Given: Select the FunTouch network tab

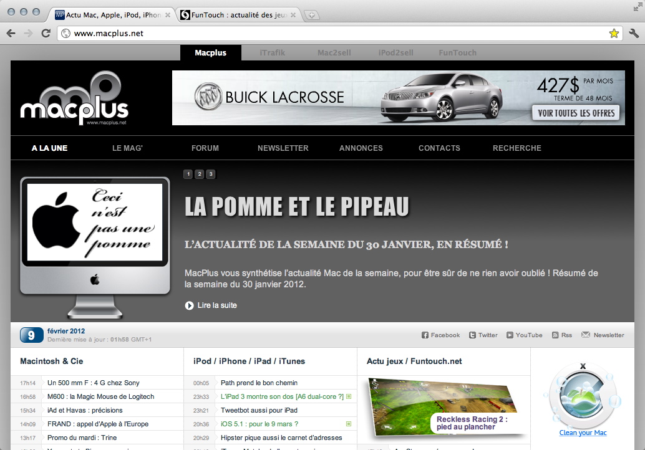Looking at the screenshot, I should [457, 52].
